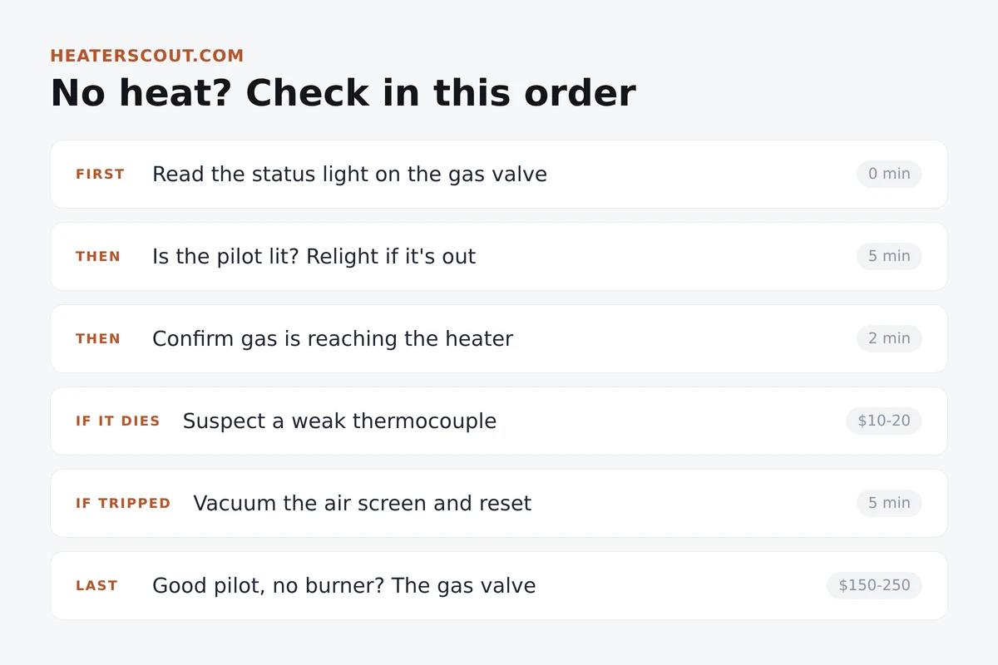Screen dimensions: 998x665
Task: Click the FIRST label on the top card
Action: pos(101,175)
